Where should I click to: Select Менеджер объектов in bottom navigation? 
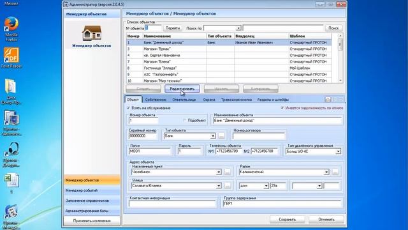coord(92,180)
